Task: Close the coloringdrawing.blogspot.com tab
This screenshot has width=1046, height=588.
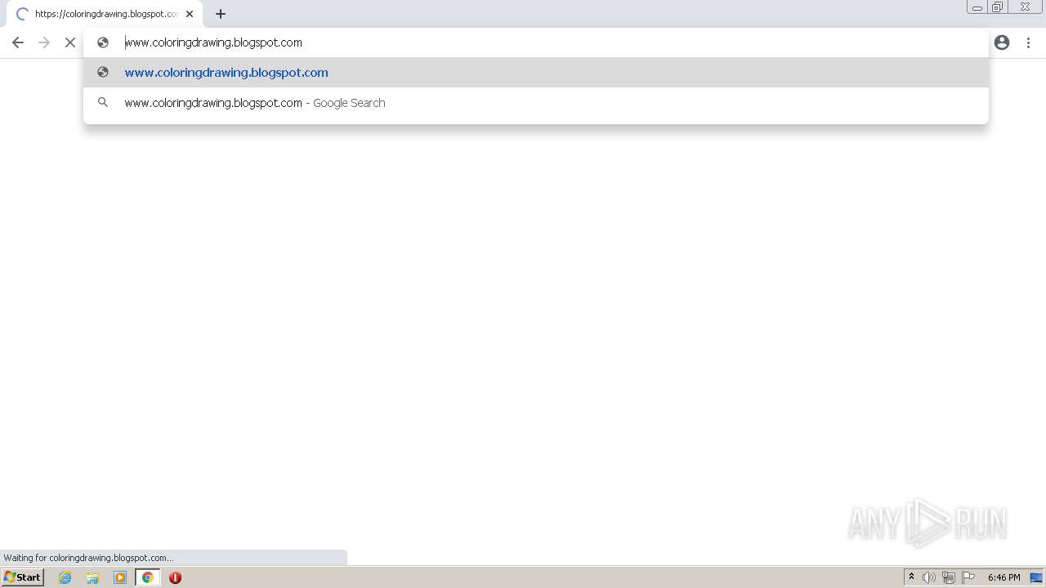Action: [190, 14]
